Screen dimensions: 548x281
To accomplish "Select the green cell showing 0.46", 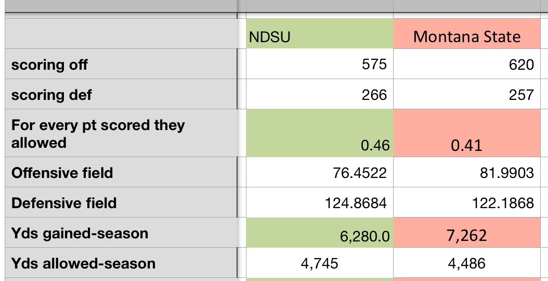I will (319, 134).
